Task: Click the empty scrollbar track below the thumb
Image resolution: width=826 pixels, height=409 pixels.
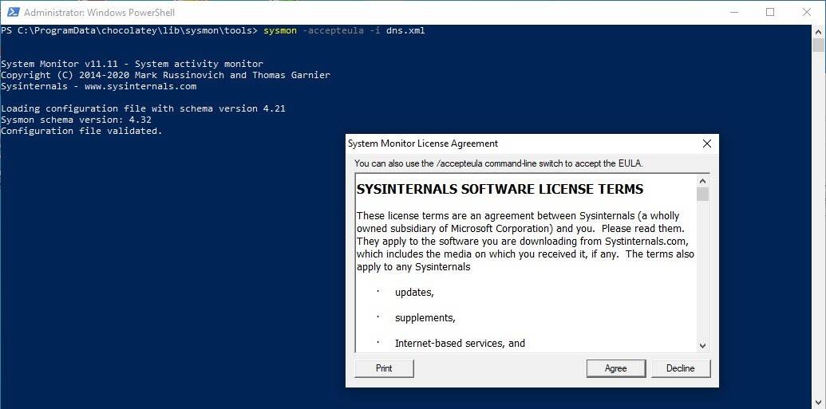Action: [702, 271]
